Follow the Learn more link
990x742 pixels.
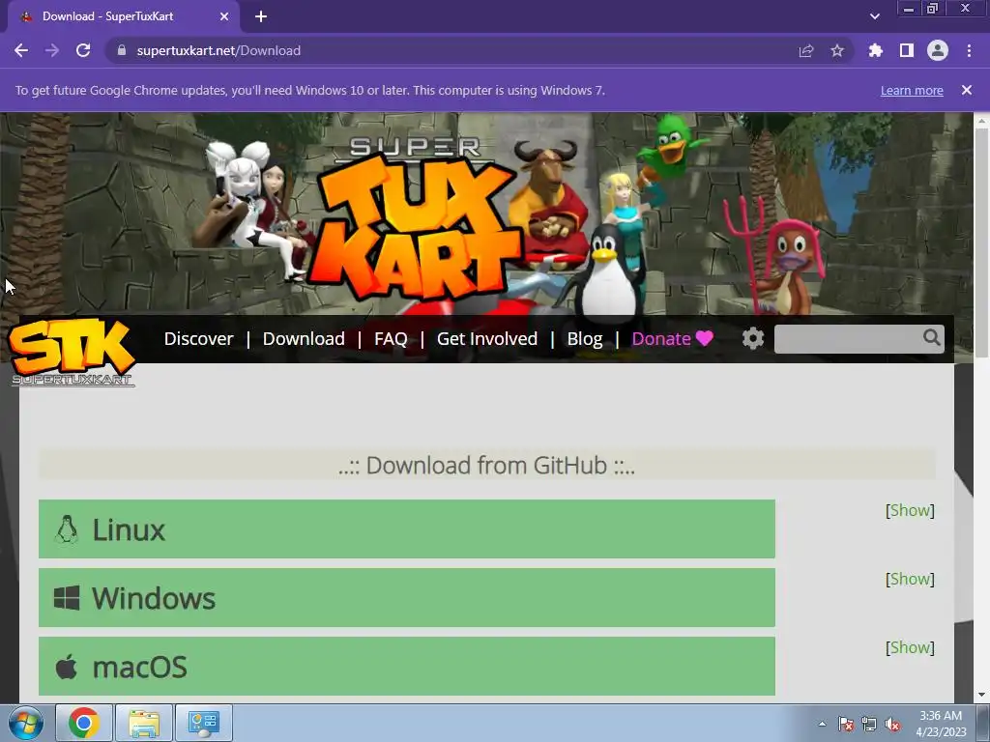tap(912, 90)
